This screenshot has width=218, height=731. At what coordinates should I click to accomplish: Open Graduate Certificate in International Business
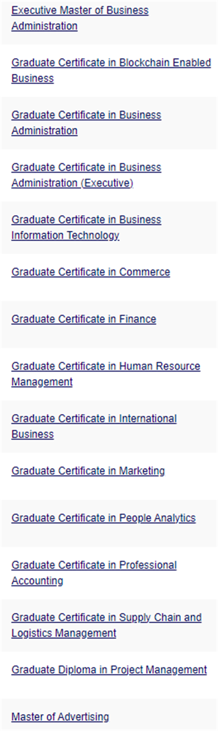coord(94,426)
